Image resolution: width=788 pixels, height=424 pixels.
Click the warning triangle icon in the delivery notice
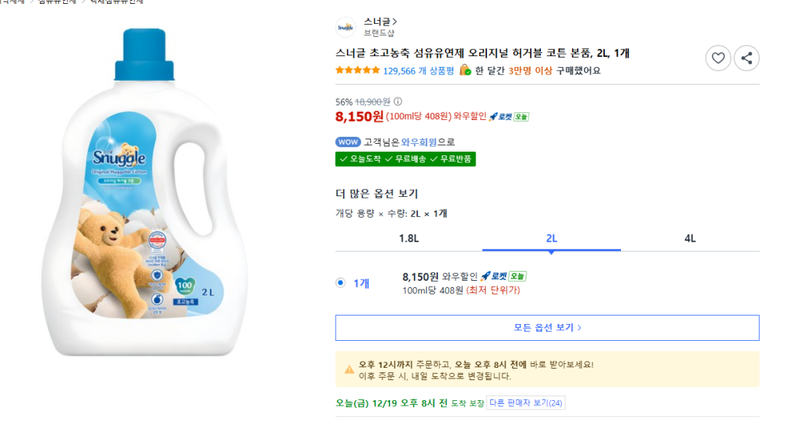coord(349,370)
